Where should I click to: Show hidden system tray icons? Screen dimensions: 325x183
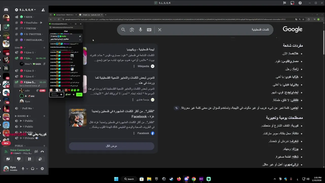point(275,179)
